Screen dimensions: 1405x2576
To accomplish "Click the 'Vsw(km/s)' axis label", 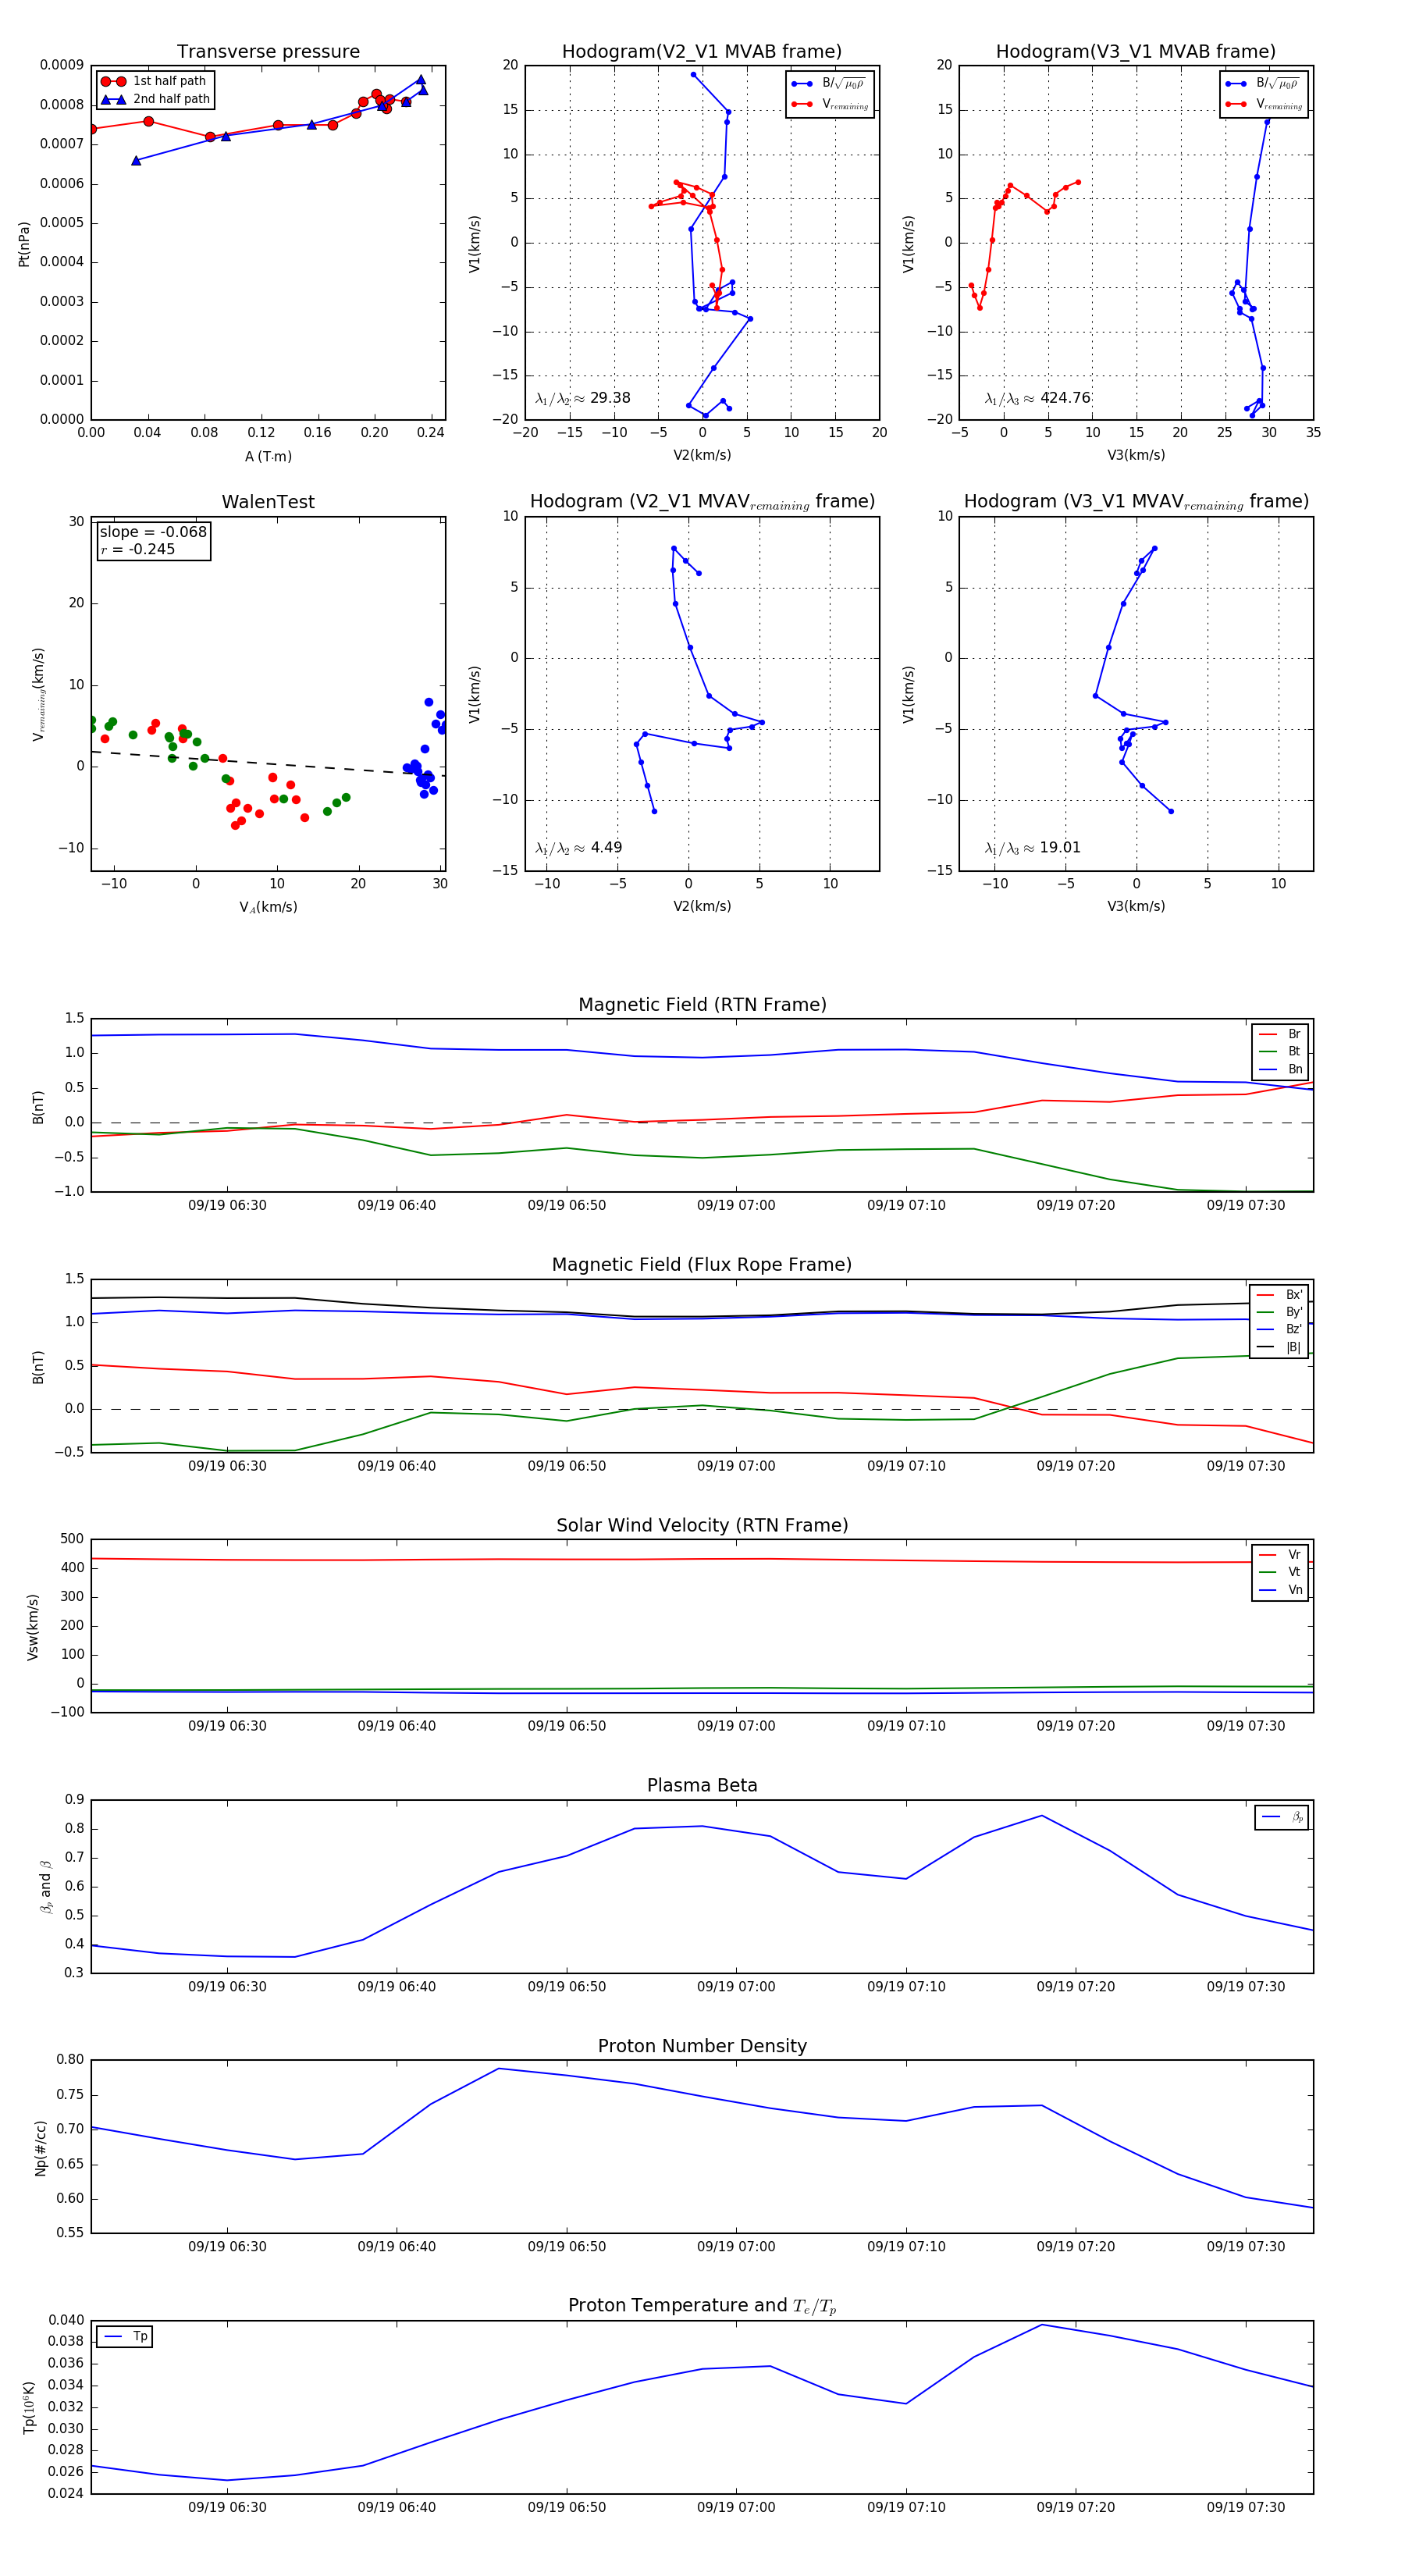I will [x=33, y=1628].
